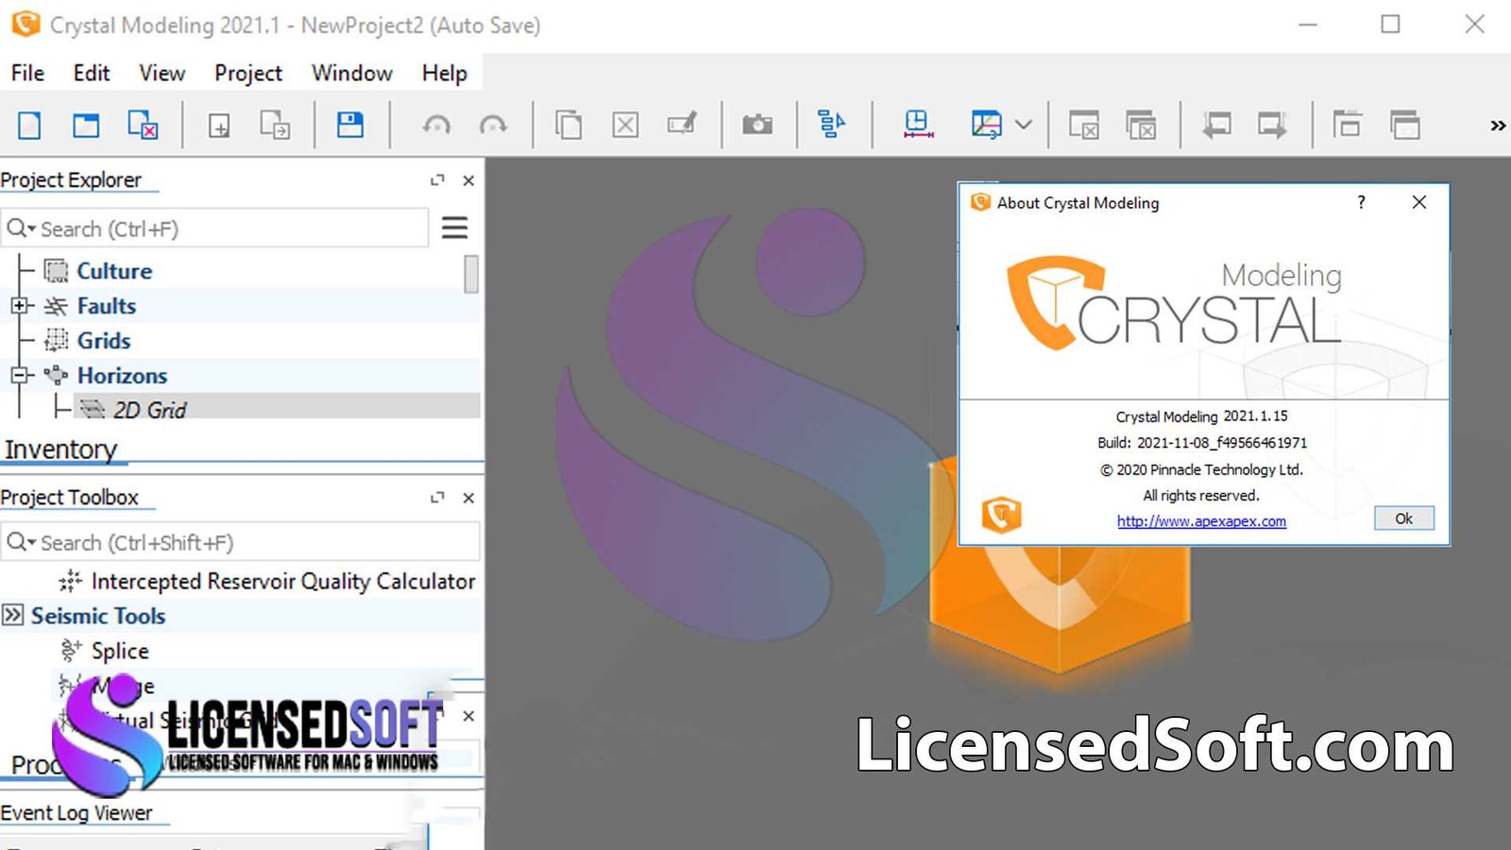
Task: Close the Project Explorer panel
Action: pos(468,180)
